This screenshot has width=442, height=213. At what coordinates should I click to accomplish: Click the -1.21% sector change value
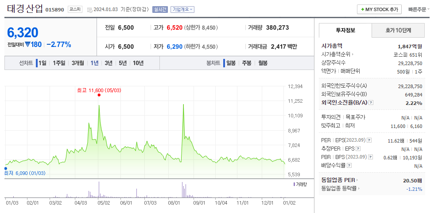pyautogui.click(x=414, y=189)
